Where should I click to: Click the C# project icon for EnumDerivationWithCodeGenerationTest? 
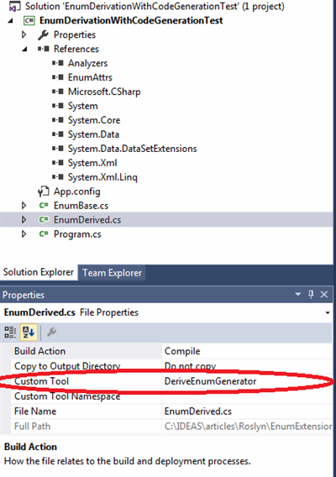(x=29, y=20)
